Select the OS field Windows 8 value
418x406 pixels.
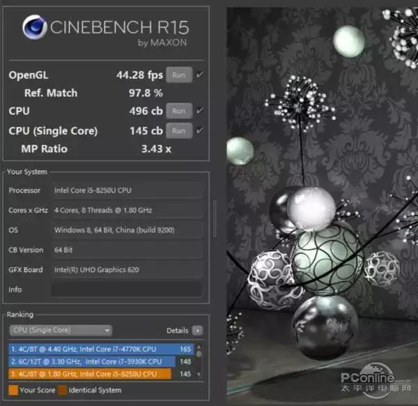point(127,230)
